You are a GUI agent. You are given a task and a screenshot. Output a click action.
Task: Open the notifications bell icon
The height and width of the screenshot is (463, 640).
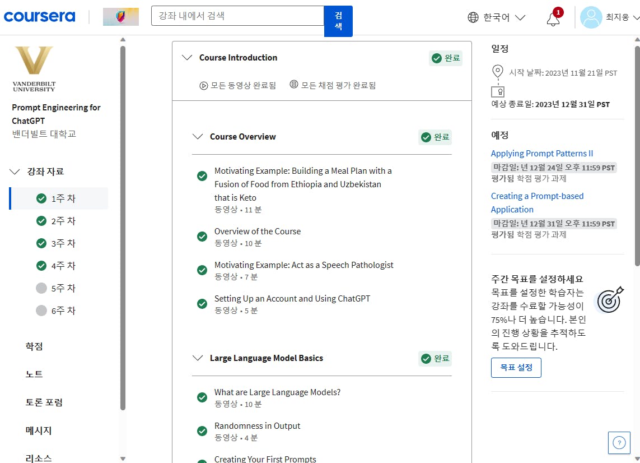click(553, 19)
